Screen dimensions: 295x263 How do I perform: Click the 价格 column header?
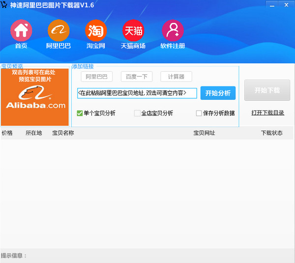click(7, 133)
